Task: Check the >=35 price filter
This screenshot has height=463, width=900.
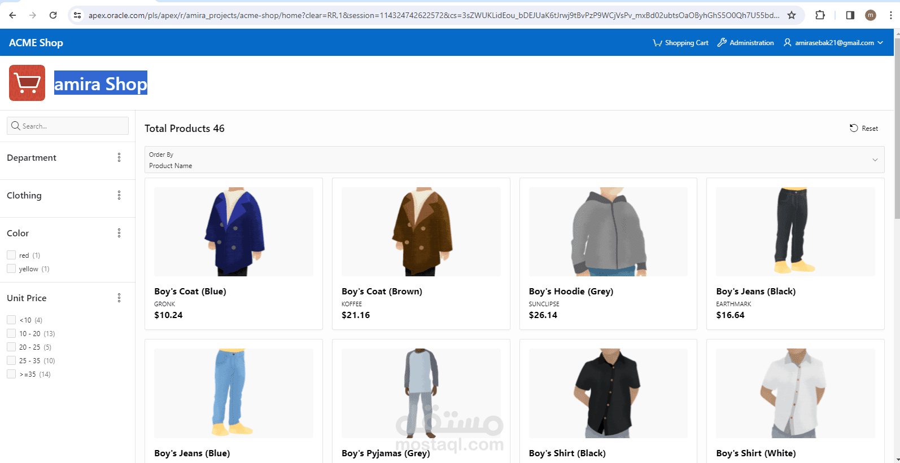Action: pyautogui.click(x=11, y=374)
